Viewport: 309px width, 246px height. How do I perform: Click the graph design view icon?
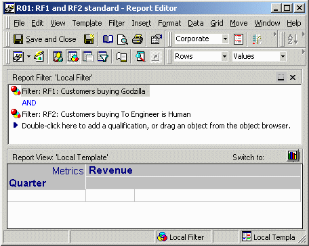(x=39, y=57)
